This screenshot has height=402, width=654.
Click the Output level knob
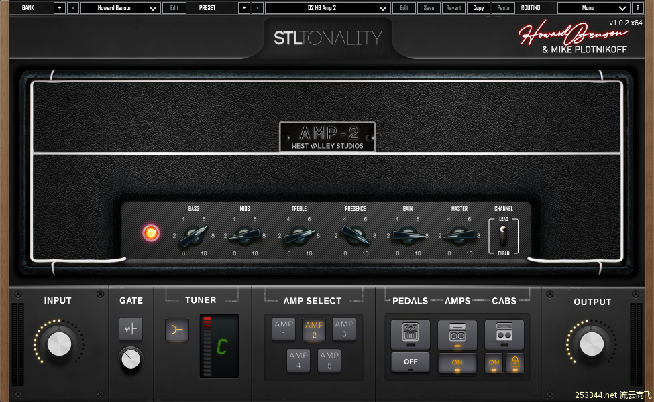[592, 344]
